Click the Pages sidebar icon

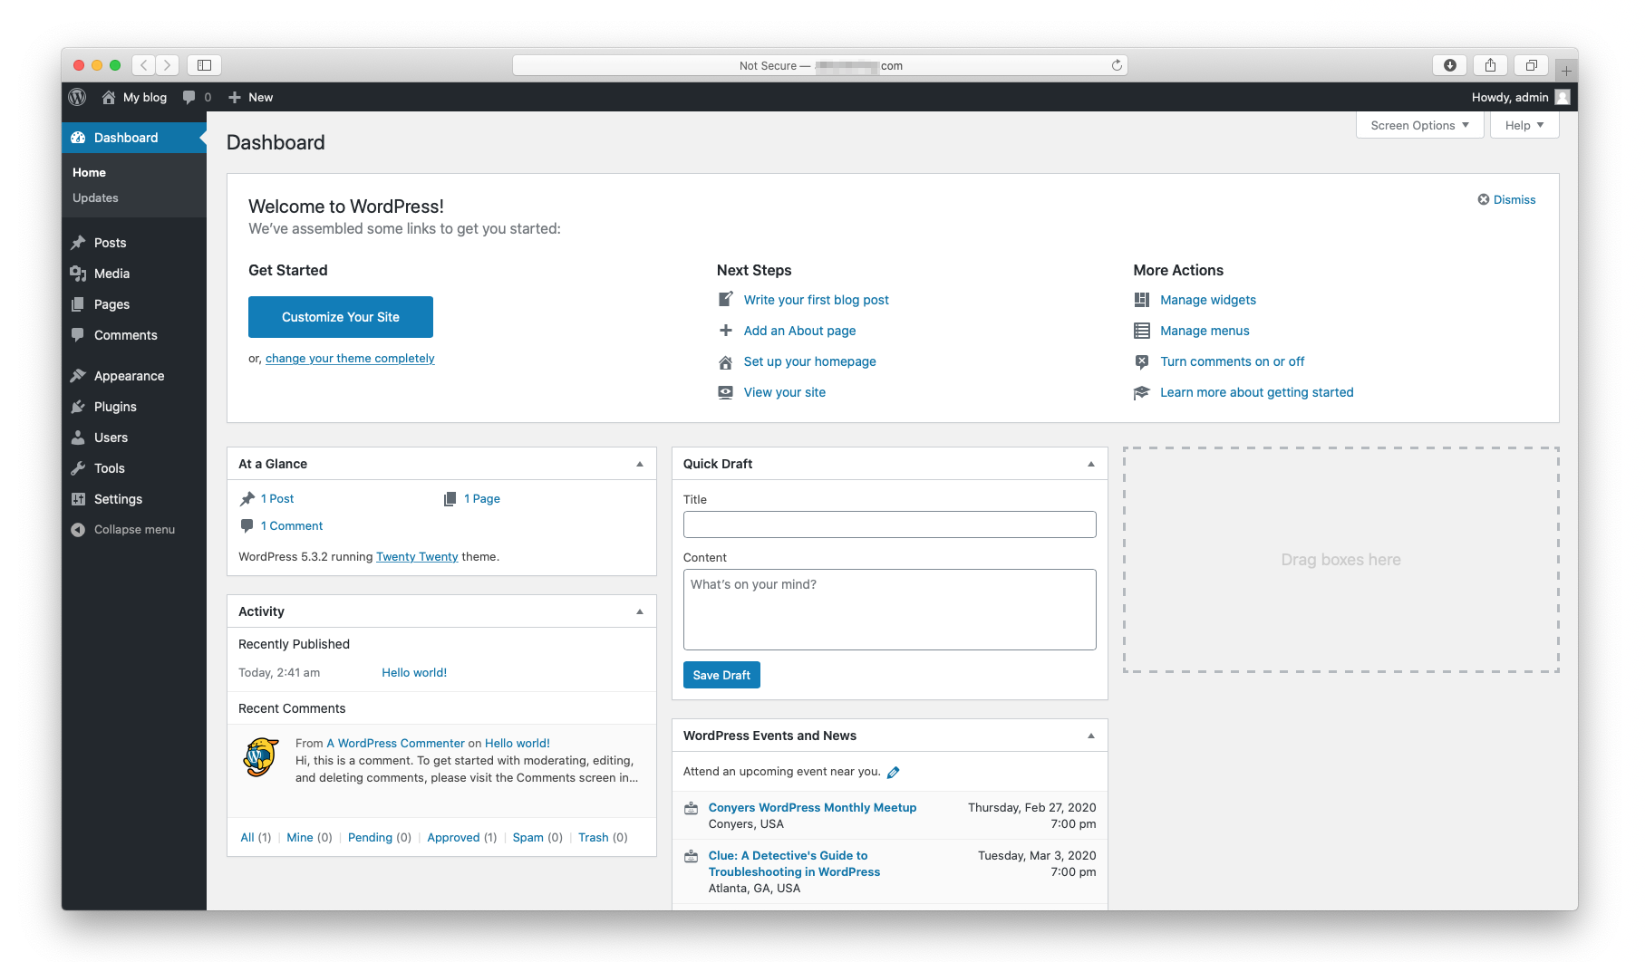[79, 304]
